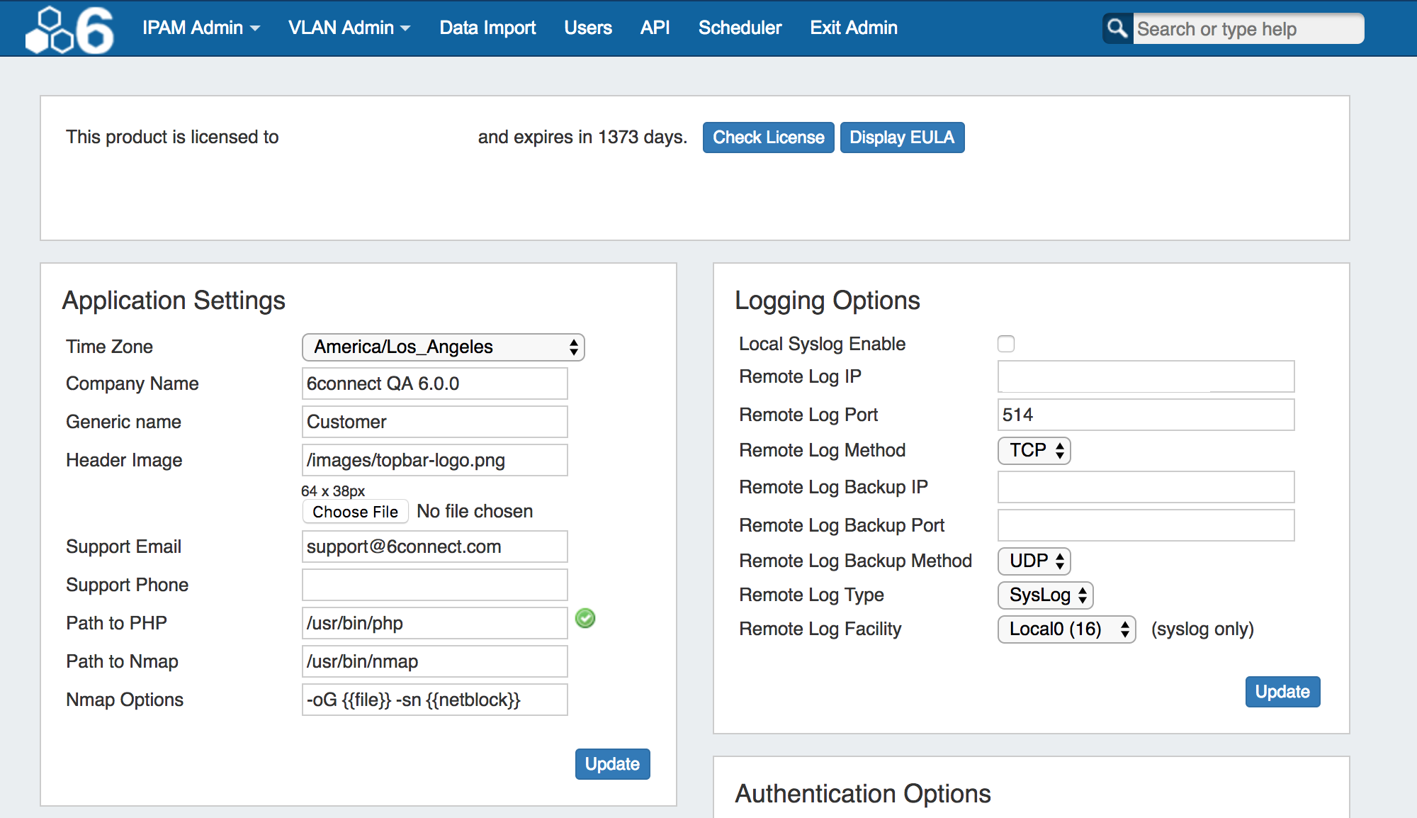Click the Display EULA button
The image size is (1417, 818).
901,137
